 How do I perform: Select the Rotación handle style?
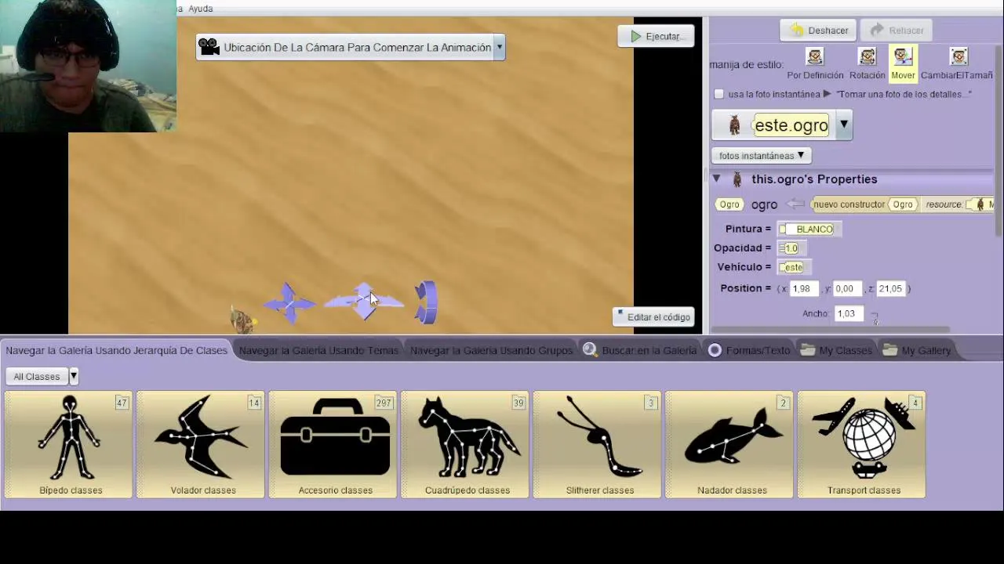(867, 63)
